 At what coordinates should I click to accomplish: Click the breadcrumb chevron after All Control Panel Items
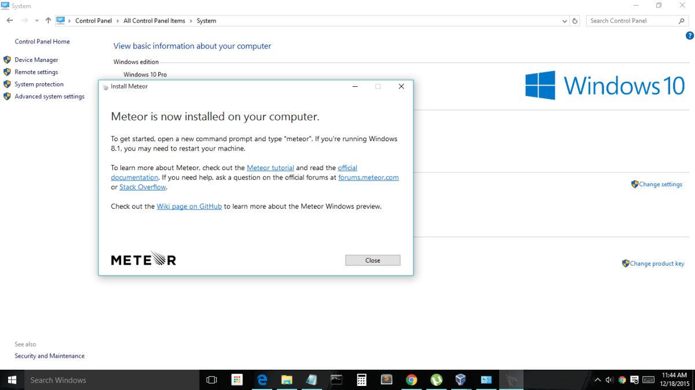[191, 20]
